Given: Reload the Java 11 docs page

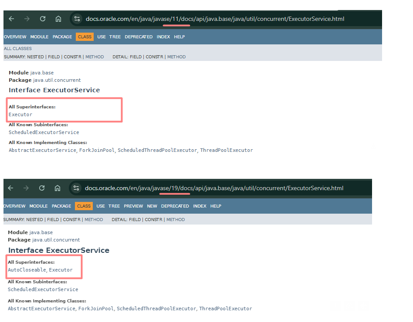Looking at the screenshot, I should click(43, 19).
